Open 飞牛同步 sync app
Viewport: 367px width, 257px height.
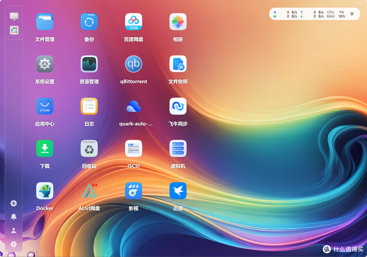(178, 106)
